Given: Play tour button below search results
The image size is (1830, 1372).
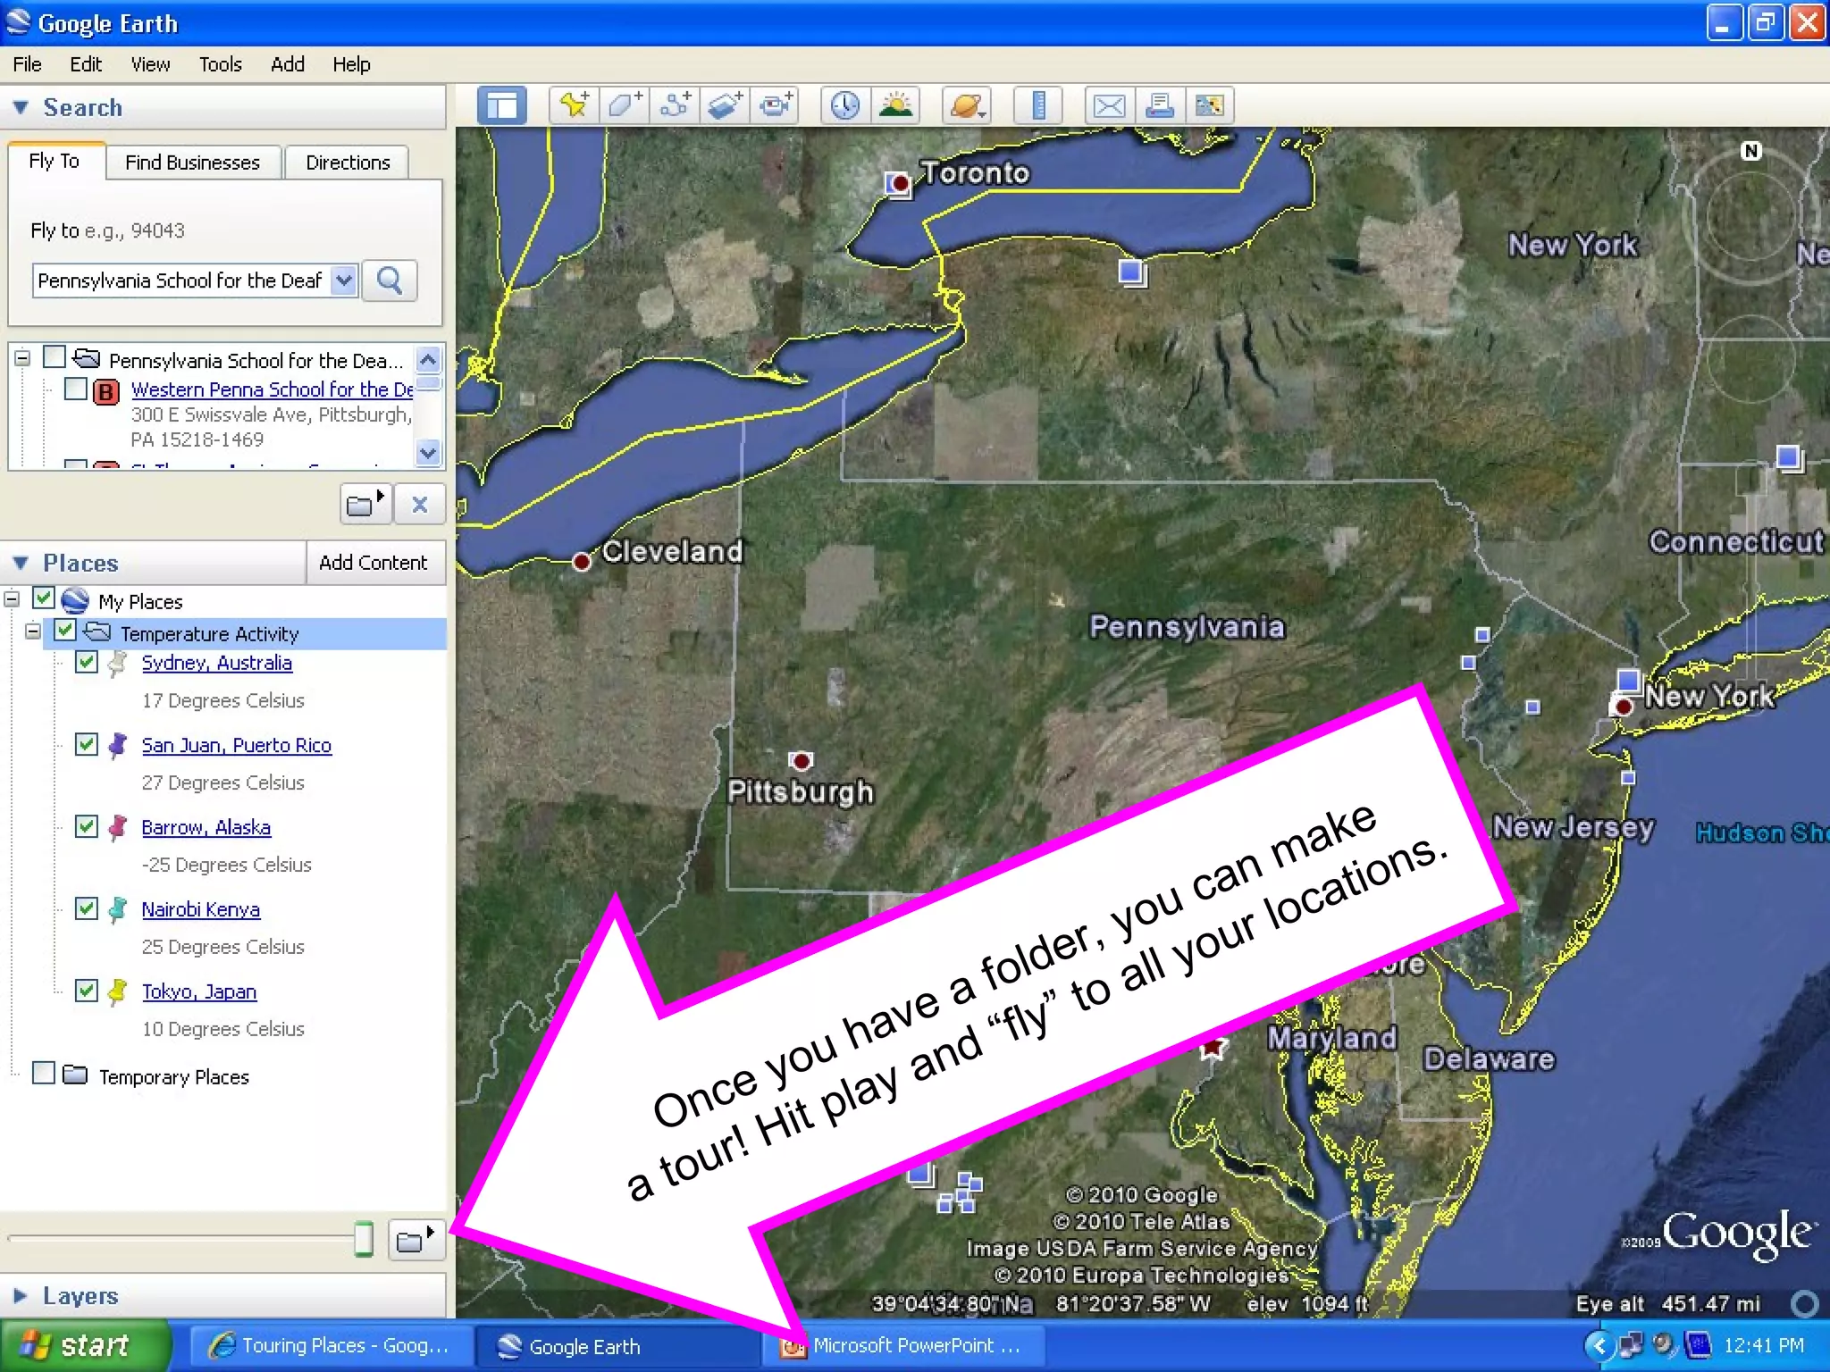Looking at the screenshot, I should coord(365,505).
